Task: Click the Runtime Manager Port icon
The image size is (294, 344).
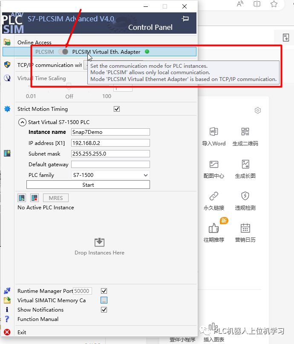Action: coord(7,291)
